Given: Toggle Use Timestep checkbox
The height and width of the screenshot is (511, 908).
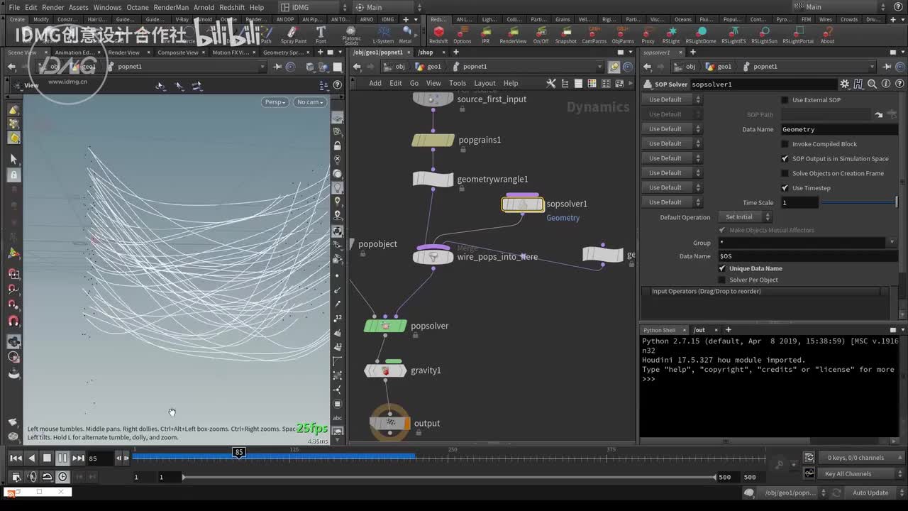Looking at the screenshot, I should click(785, 188).
